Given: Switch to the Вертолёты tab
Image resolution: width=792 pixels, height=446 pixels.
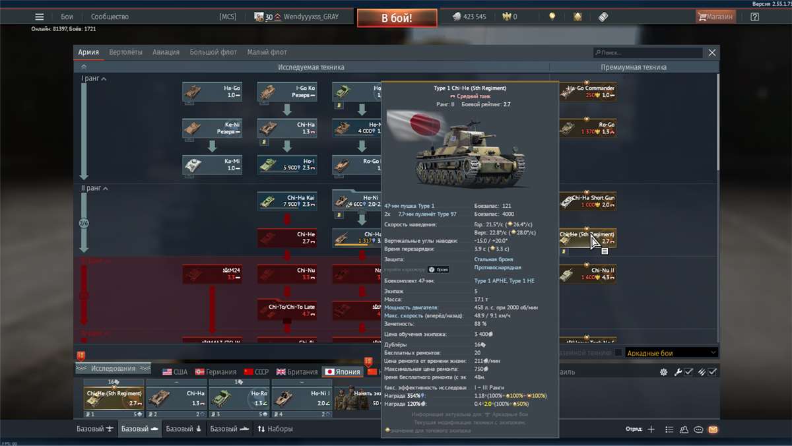Looking at the screenshot, I should point(125,52).
